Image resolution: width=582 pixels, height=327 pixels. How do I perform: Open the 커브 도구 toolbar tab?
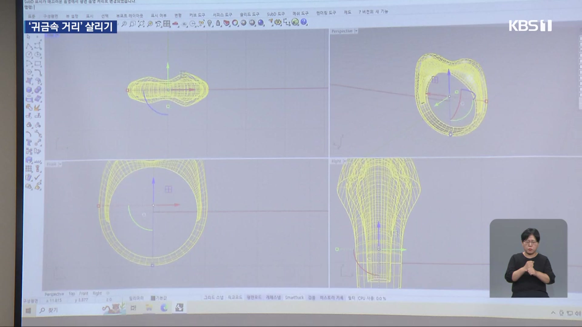point(197,15)
